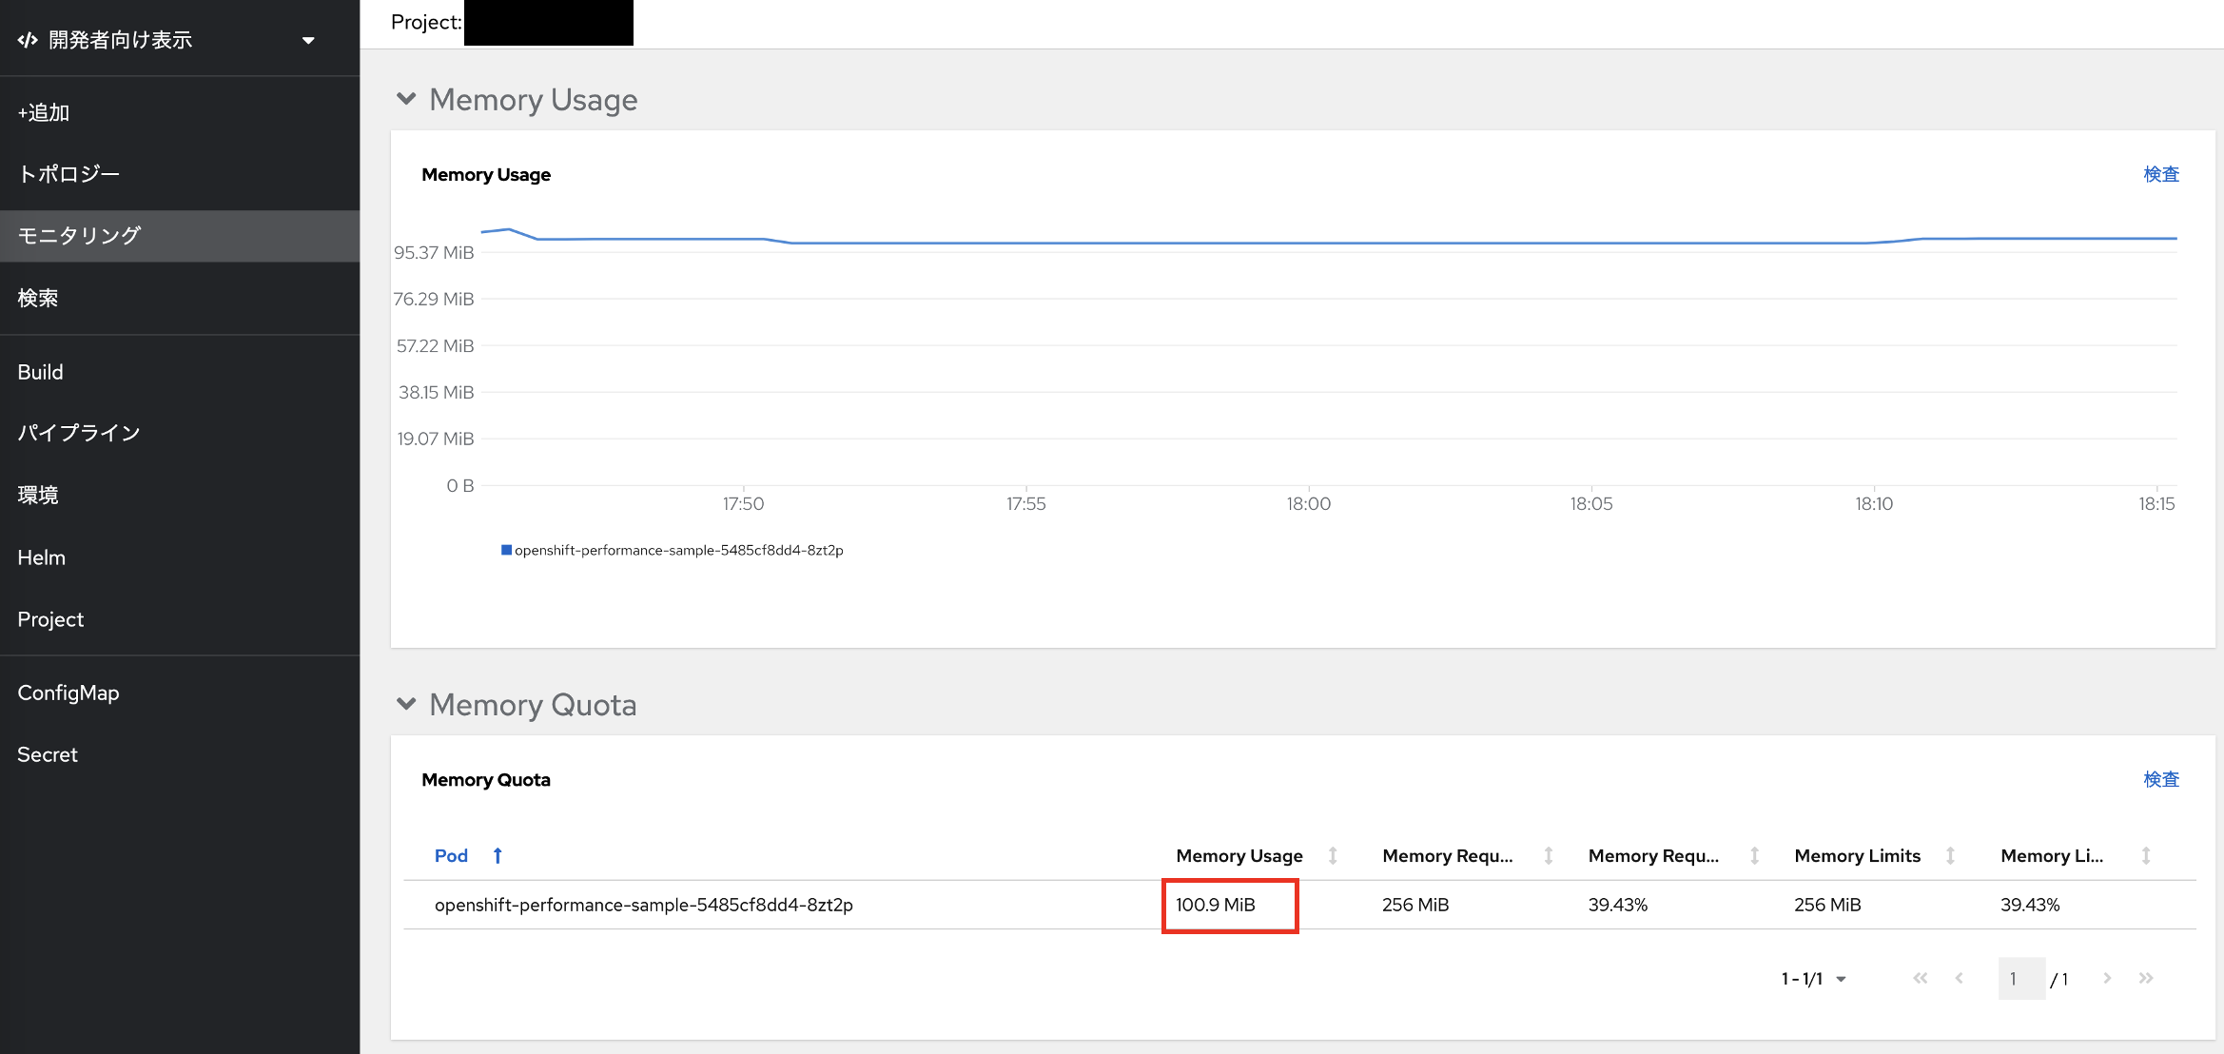Viewport: 2224px width, 1054px height.
Task: Collapse the Memory Usage section
Action: 406,99
